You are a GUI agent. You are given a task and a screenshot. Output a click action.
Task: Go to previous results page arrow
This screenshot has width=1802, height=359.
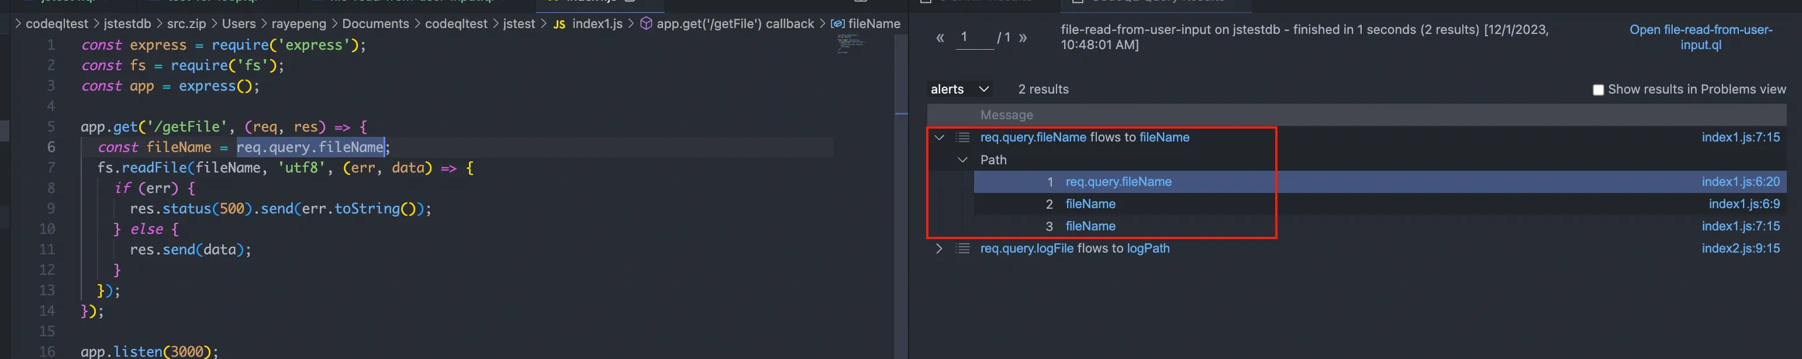pyautogui.click(x=940, y=38)
